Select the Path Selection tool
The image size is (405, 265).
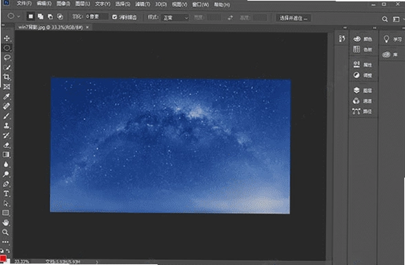pos(6,203)
